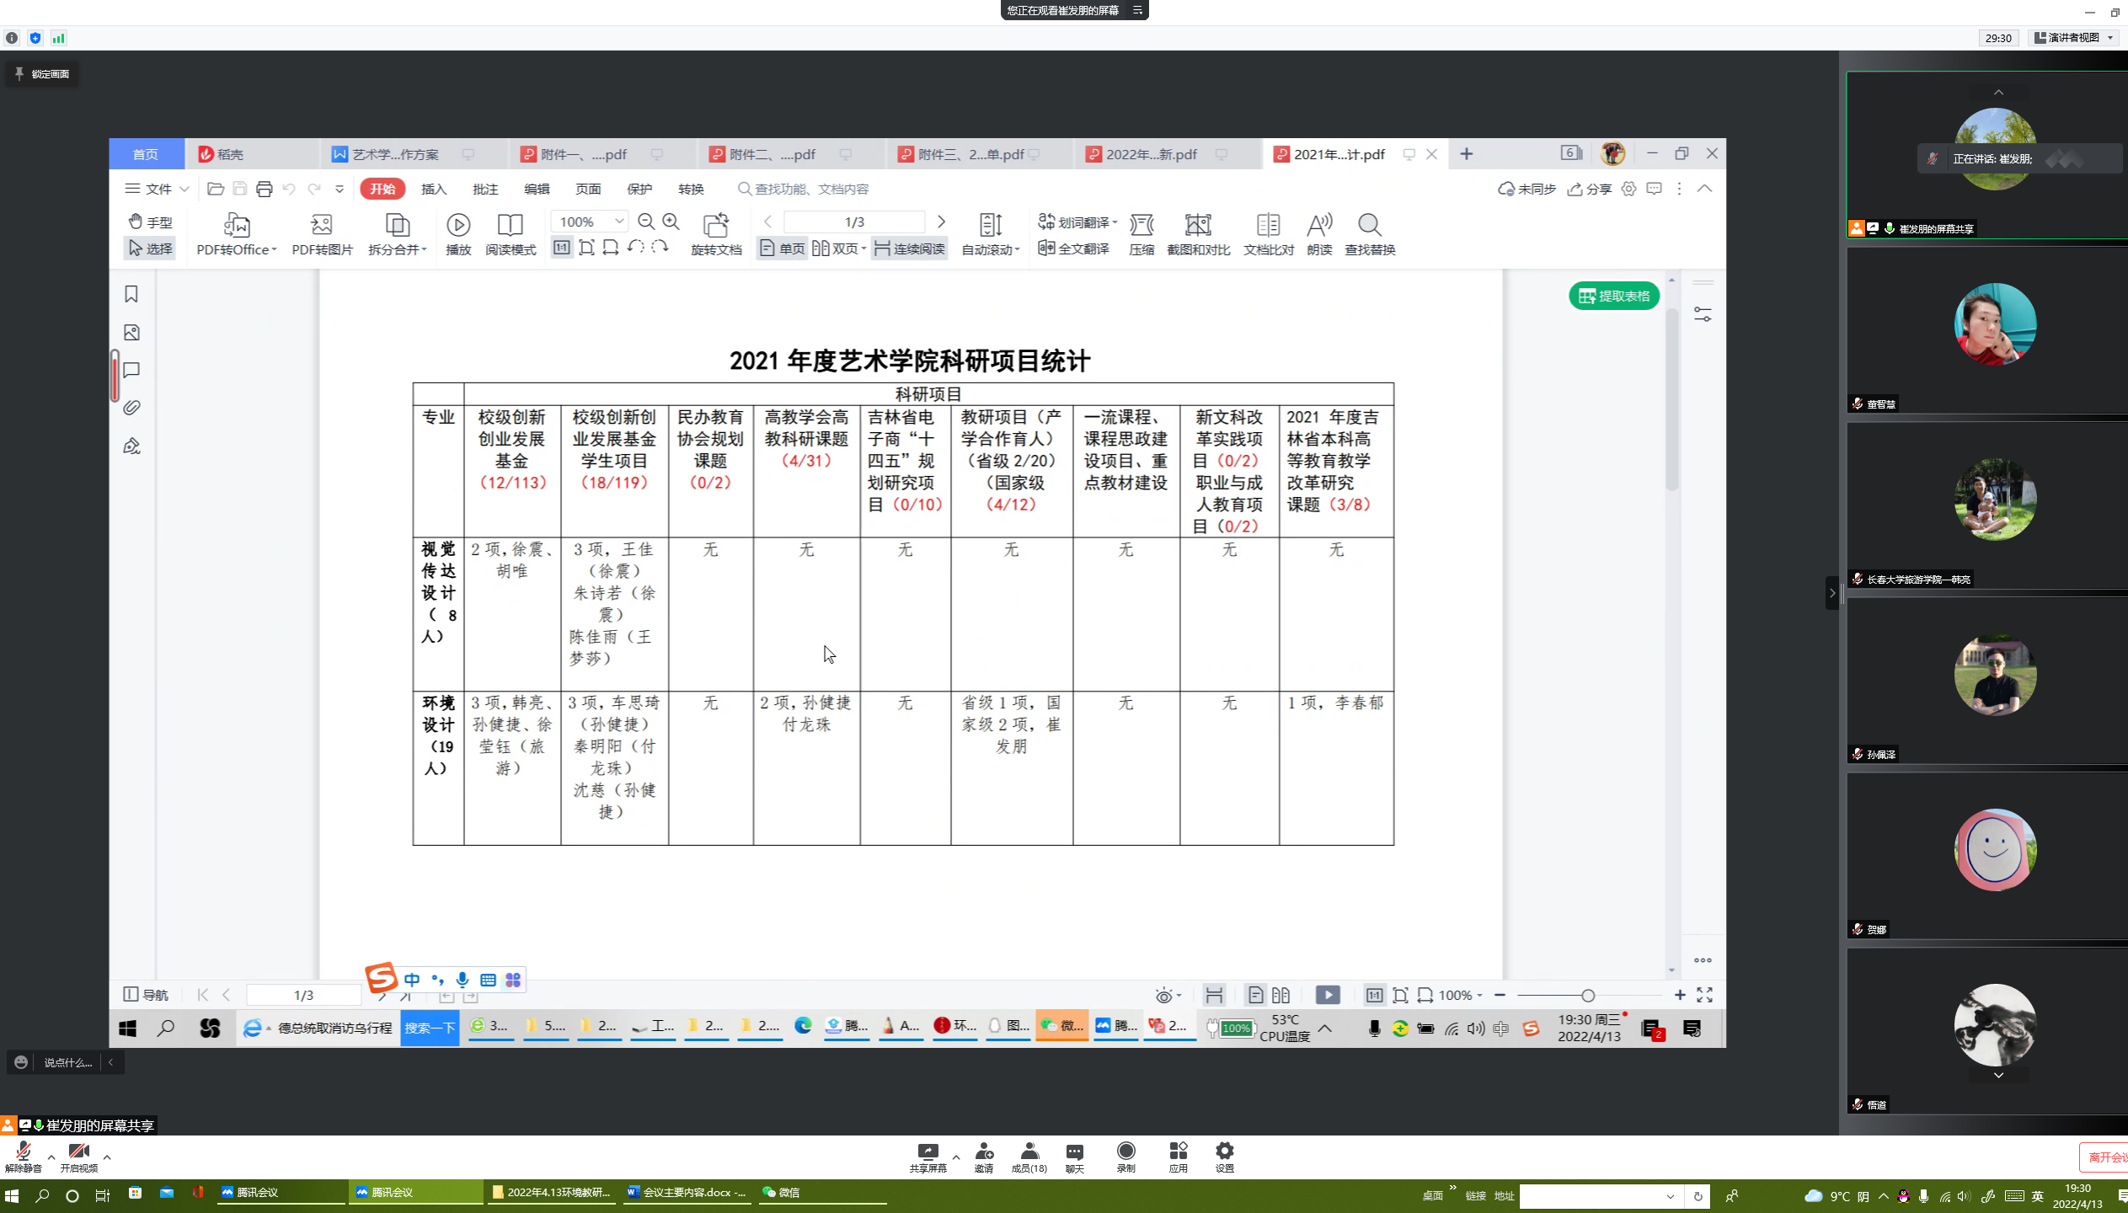Viewport: 2128px width, 1213px height.
Task: Toggle Double page (双页) view
Action: (x=839, y=248)
